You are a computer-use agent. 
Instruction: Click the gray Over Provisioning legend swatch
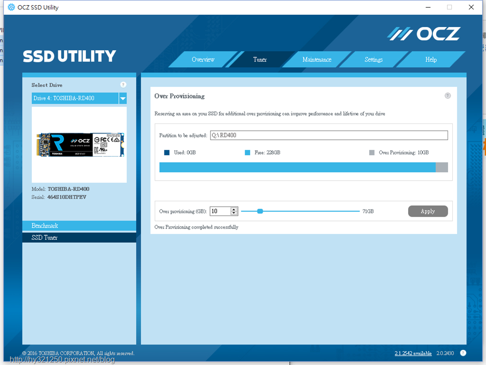pyautogui.click(x=372, y=153)
